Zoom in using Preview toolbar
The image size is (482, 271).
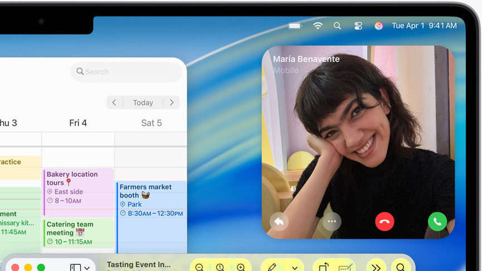pyautogui.click(x=241, y=267)
